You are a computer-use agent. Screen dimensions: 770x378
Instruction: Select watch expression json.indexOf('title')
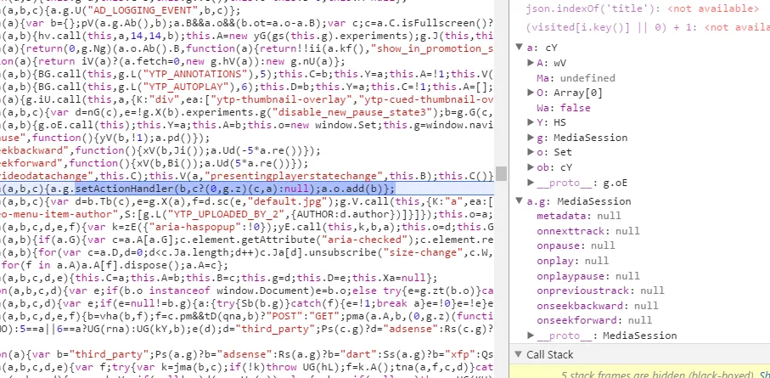click(642, 8)
